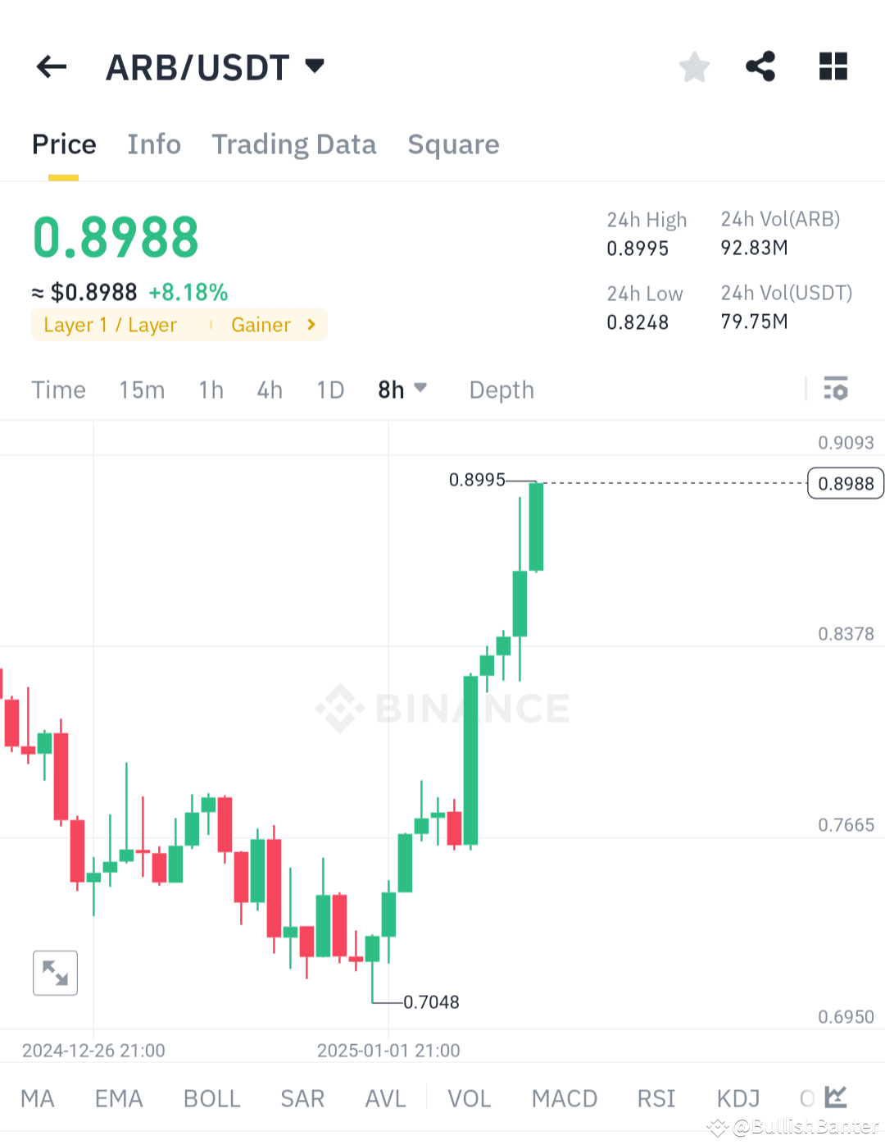Switch to the Trading Data tab
Image resolution: width=885 pixels, height=1145 pixels.
(294, 144)
